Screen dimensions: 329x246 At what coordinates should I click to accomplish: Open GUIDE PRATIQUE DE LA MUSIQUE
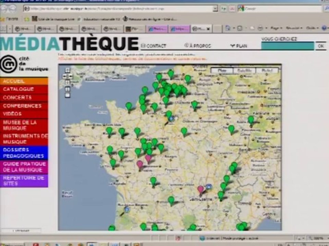click(x=24, y=167)
